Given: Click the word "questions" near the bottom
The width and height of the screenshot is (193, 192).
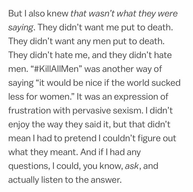Looking at the screenshot, I should [28, 166].
